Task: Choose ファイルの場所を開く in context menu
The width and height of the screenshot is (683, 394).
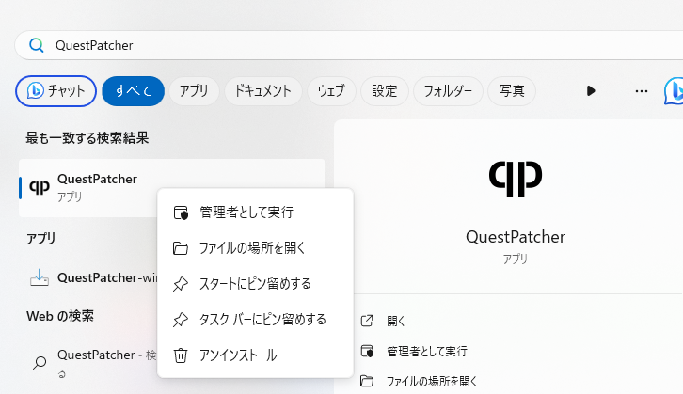Action: pos(255,247)
